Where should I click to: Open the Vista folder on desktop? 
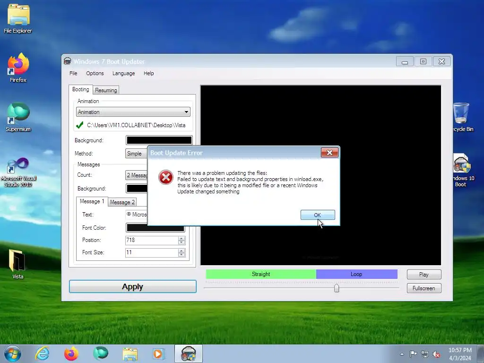[17, 264]
